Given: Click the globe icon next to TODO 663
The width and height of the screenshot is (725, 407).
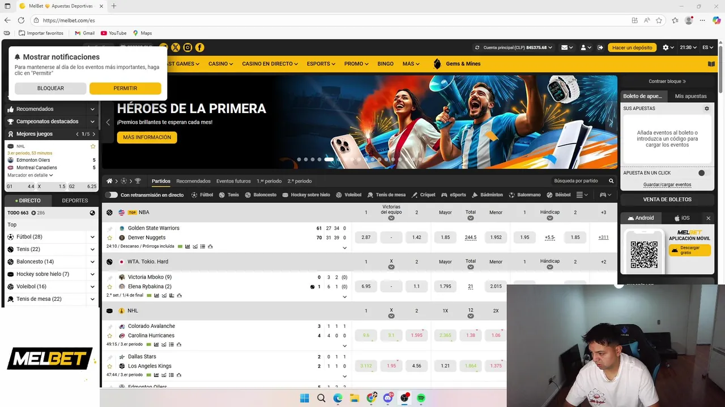Looking at the screenshot, I should click(x=92, y=213).
